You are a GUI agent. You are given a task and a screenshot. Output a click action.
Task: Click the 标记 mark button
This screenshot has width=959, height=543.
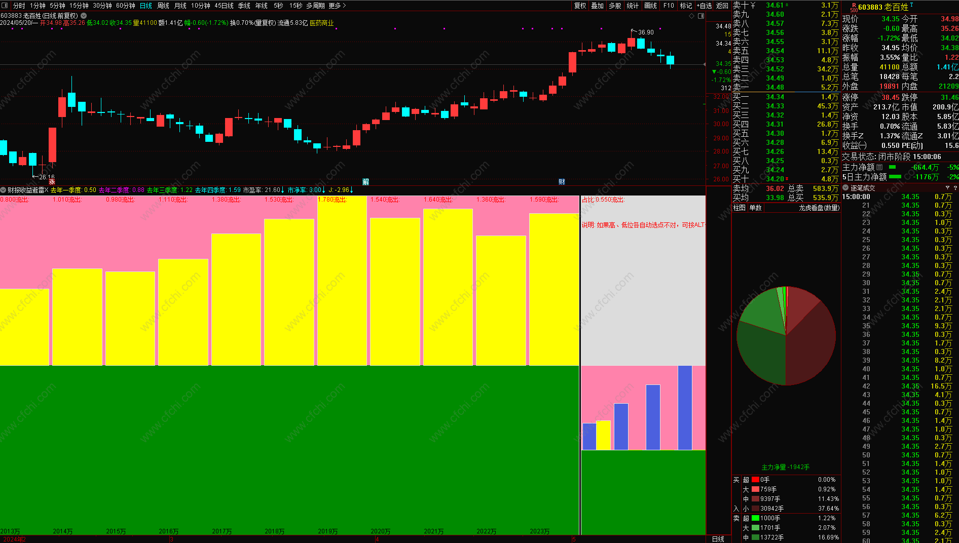686,6
